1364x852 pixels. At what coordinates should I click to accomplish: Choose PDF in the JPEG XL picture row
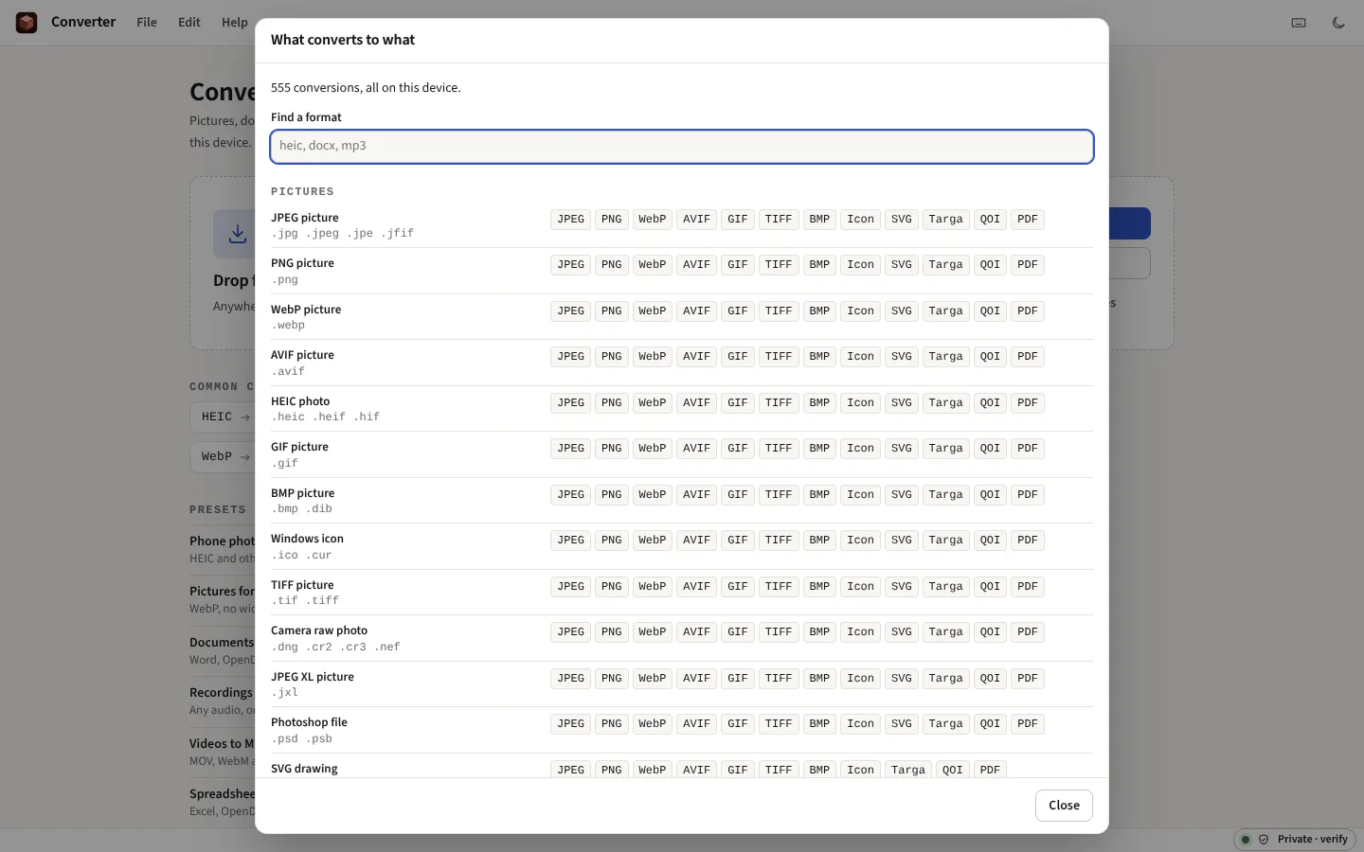pyautogui.click(x=1028, y=678)
